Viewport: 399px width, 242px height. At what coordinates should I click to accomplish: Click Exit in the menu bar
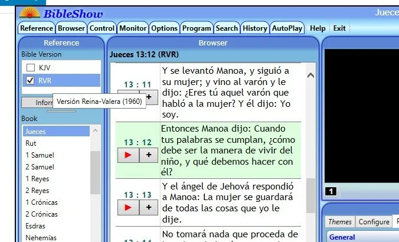pyautogui.click(x=339, y=28)
